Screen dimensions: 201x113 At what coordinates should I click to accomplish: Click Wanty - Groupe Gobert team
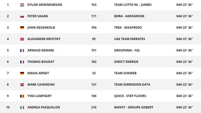[133, 107]
